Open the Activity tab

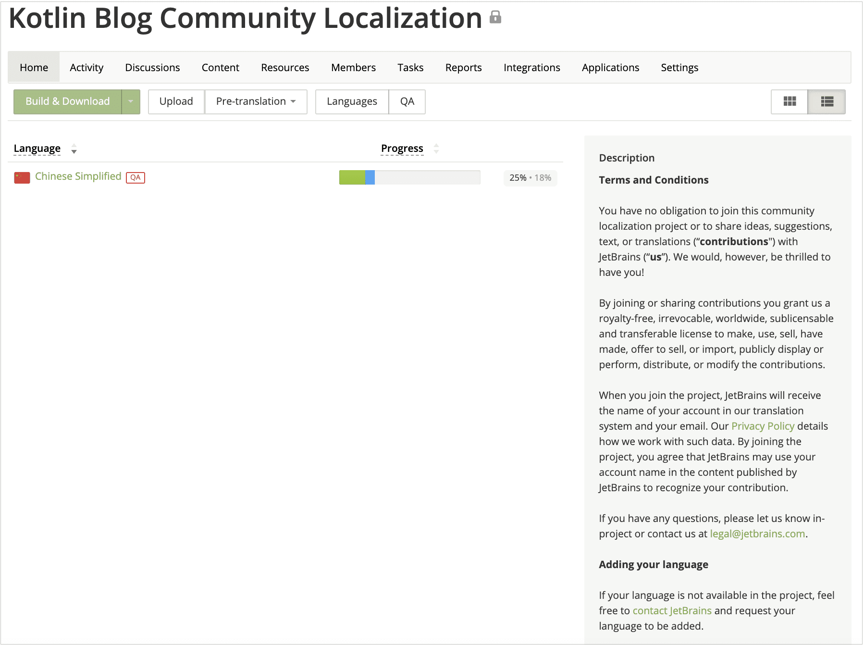coord(86,67)
